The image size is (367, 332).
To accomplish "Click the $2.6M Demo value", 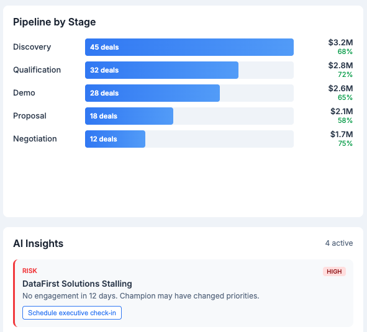I will [340, 88].
